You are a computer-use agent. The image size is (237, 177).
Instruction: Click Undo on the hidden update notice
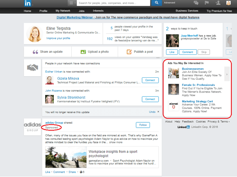tap(152, 112)
